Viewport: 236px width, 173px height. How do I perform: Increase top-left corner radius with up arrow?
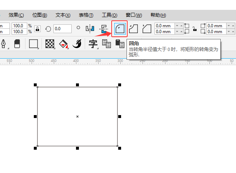coord(181,26)
